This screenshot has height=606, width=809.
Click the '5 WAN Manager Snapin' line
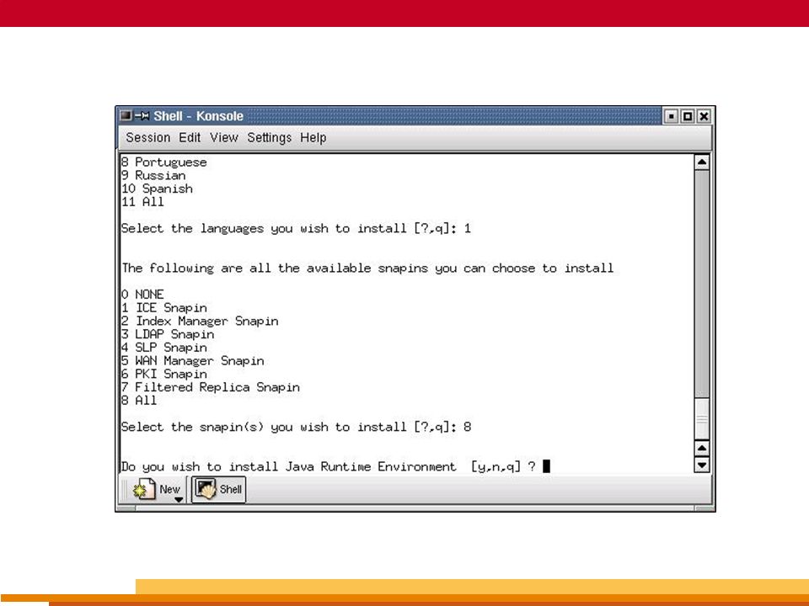pos(192,361)
